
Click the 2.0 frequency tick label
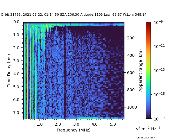[x=58, y=124]
